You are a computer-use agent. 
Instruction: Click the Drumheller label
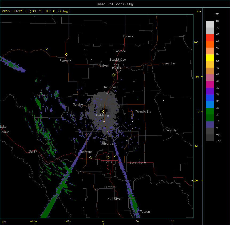(170, 130)
